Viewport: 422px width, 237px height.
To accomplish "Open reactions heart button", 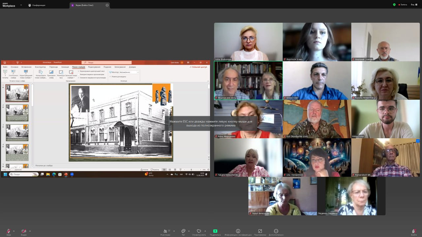I will point(199,231).
